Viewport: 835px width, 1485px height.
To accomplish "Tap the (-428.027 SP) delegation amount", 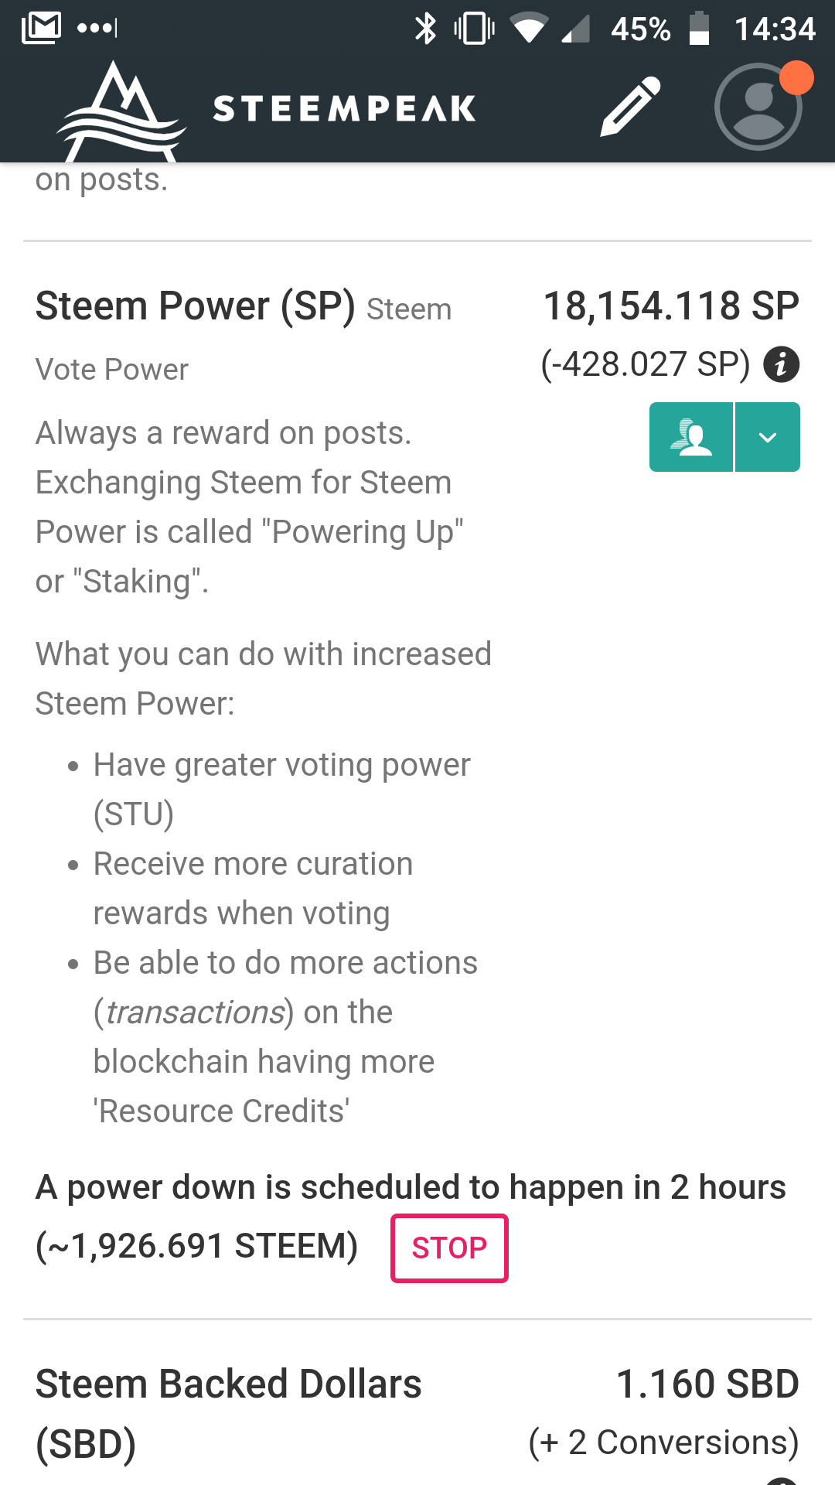I will (645, 364).
